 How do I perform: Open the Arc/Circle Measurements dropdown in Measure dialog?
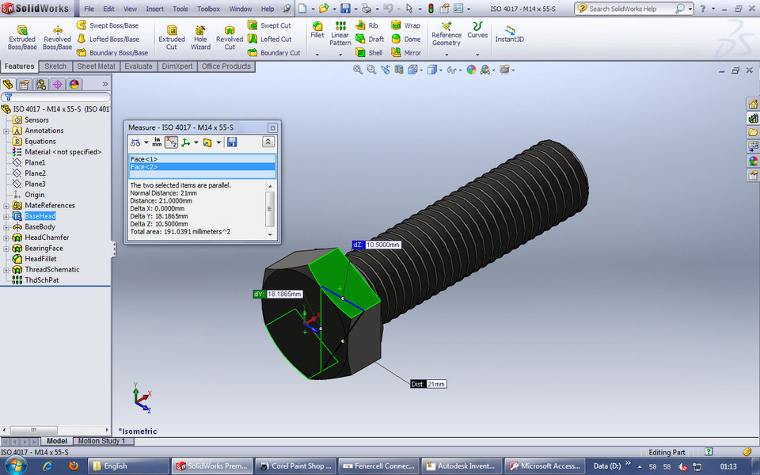point(146,142)
